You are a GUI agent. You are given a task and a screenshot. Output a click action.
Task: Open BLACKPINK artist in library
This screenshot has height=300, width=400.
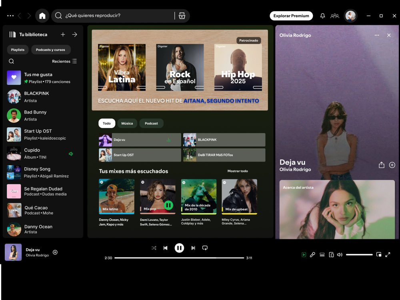pos(43,97)
